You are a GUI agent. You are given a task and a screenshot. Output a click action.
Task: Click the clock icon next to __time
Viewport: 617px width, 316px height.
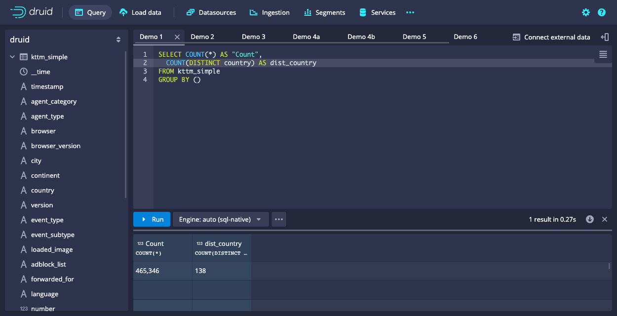pos(23,72)
